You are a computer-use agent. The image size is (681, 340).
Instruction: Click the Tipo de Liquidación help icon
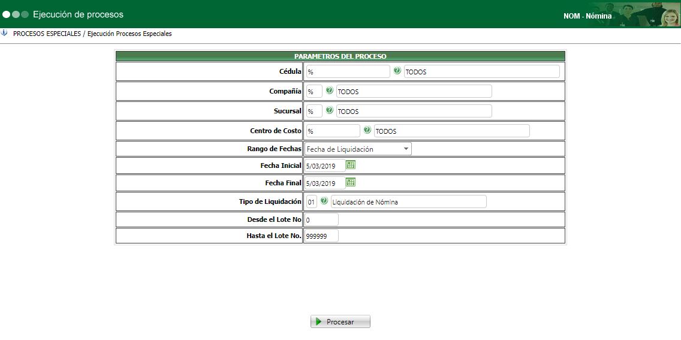324,201
